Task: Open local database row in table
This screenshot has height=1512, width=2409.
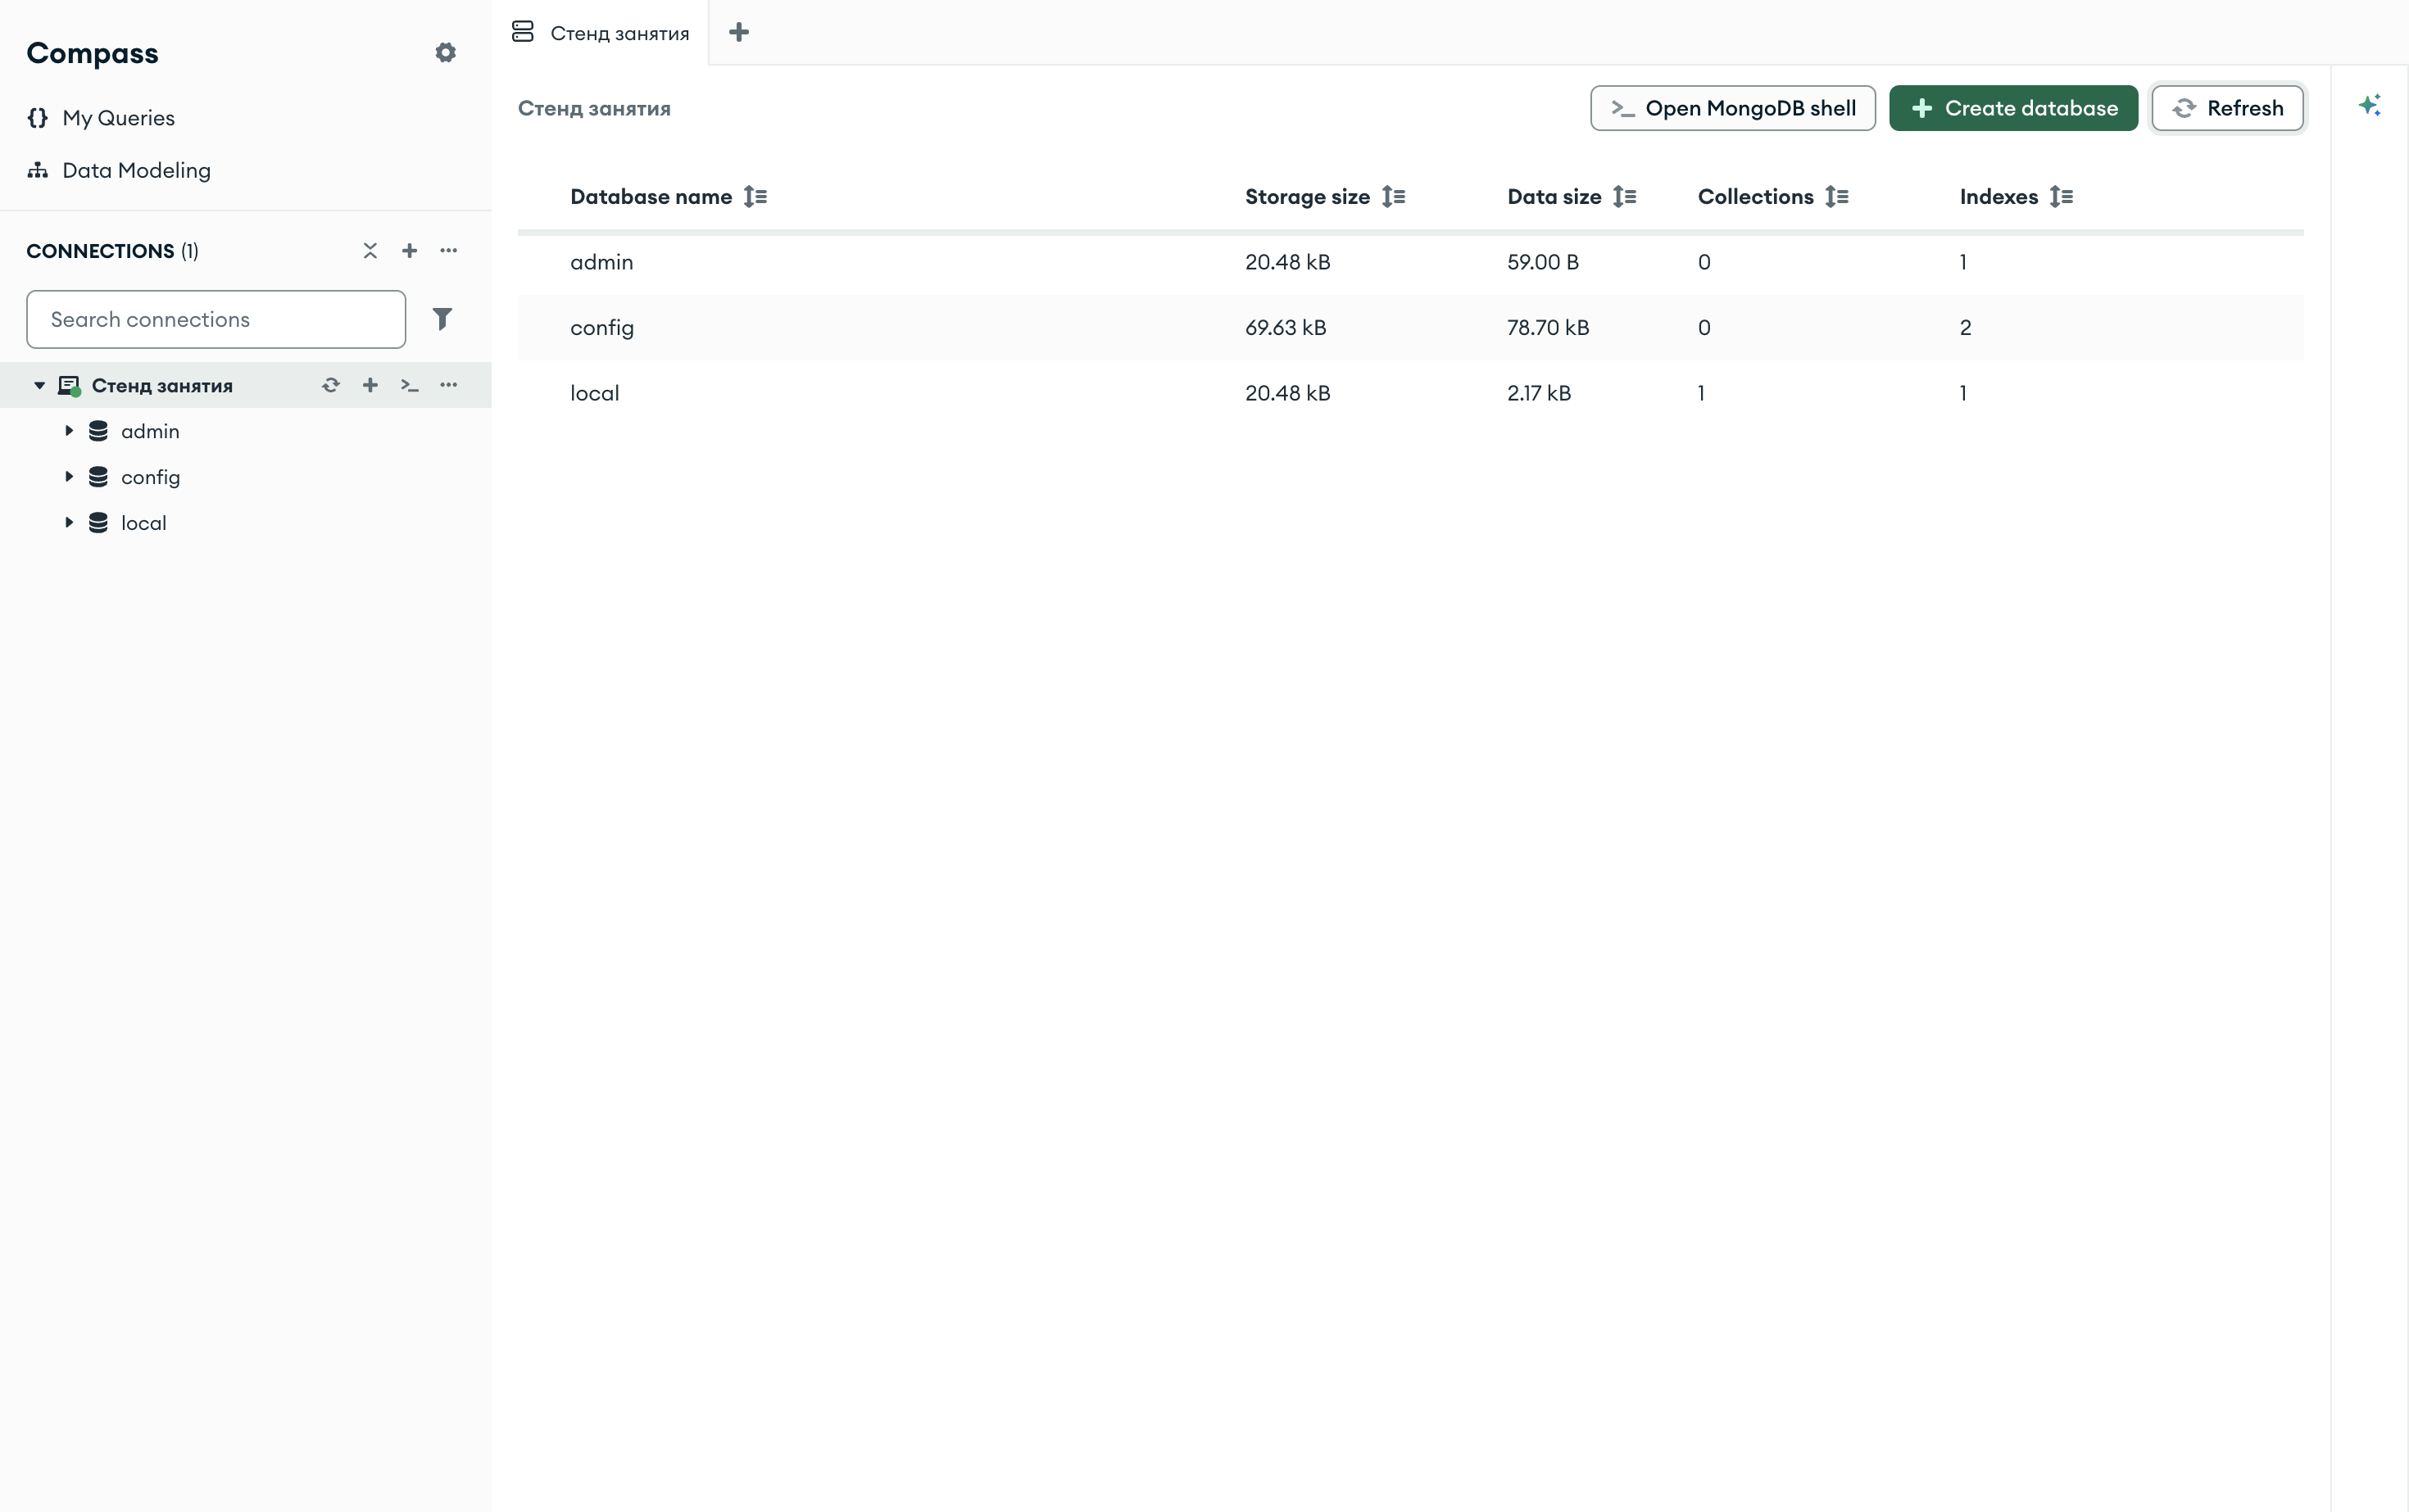Action: pos(1411,393)
